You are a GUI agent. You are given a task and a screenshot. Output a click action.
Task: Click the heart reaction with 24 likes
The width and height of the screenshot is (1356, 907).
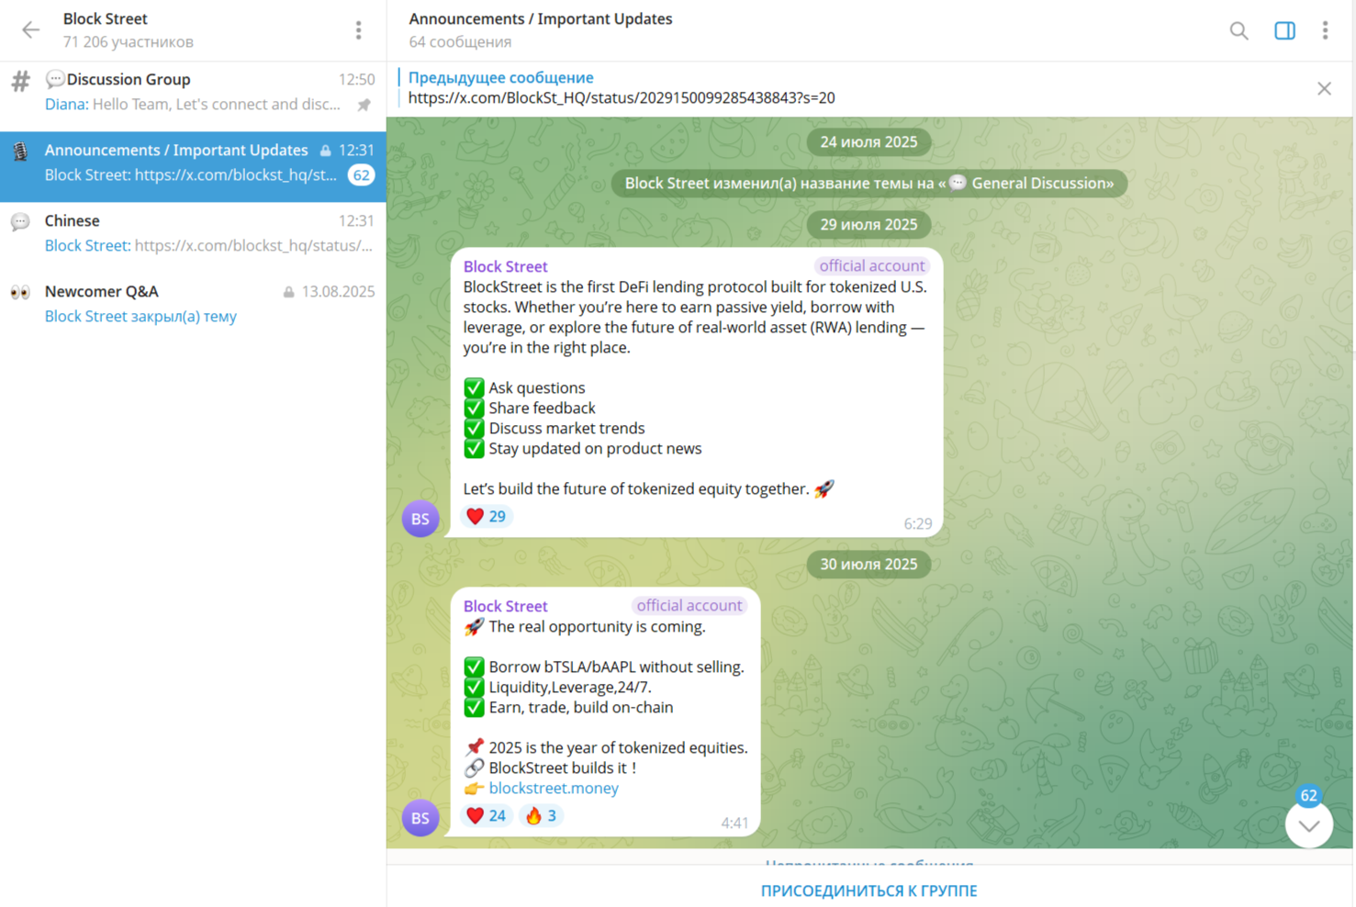click(487, 815)
